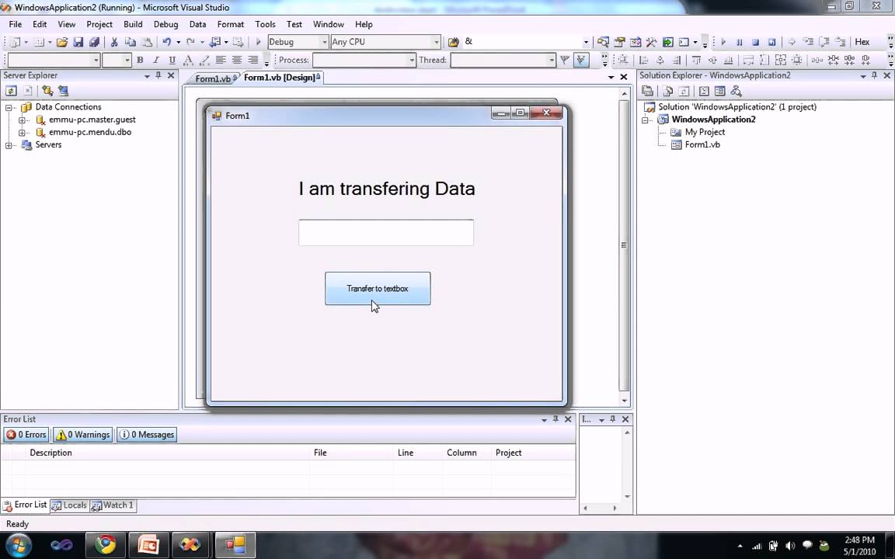Toggle auto-hide pin on Server Explorer
895x559 pixels.
[158, 75]
